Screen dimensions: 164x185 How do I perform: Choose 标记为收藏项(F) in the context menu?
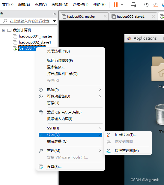click(70, 61)
